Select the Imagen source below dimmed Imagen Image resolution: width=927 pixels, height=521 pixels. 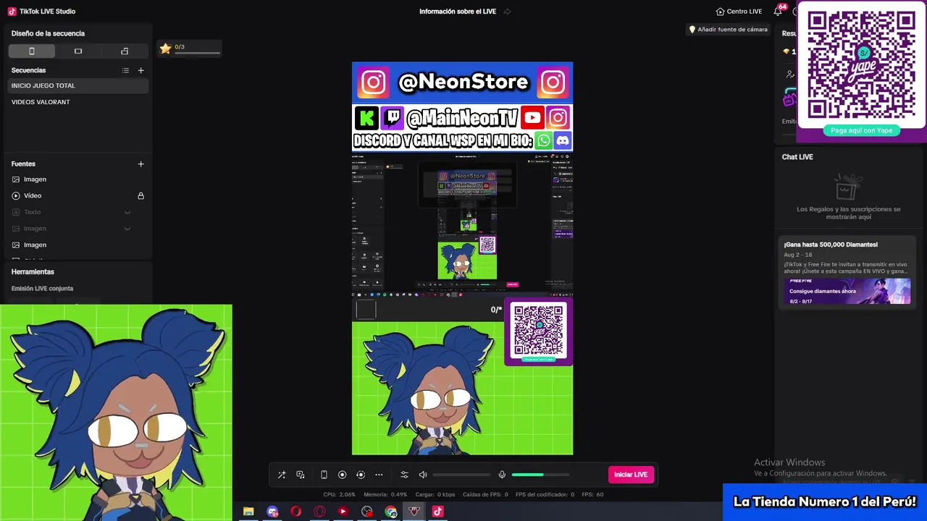[78, 245]
